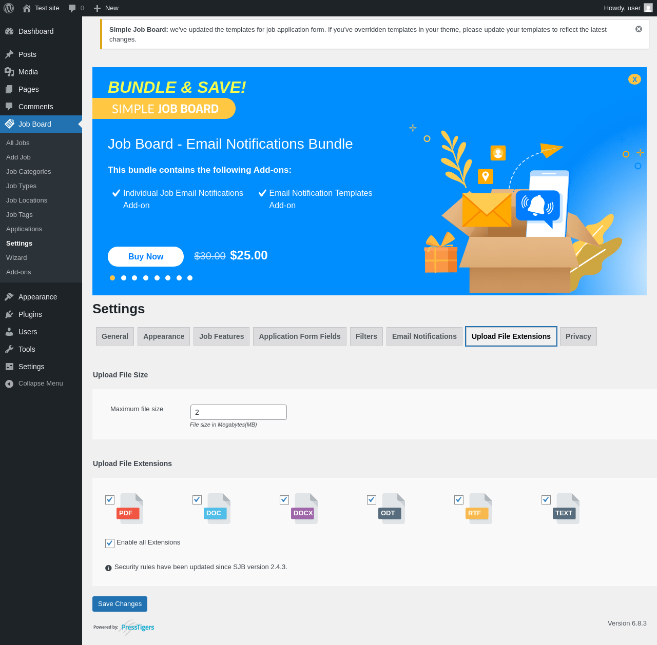Viewport: 657px width, 645px height.
Task: Jump to the last banner slide dot
Action: [190, 278]
